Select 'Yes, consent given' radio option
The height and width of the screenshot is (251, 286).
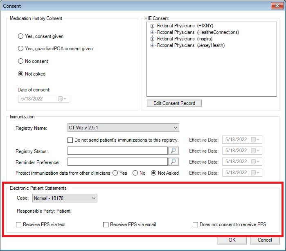coord(21,36)
